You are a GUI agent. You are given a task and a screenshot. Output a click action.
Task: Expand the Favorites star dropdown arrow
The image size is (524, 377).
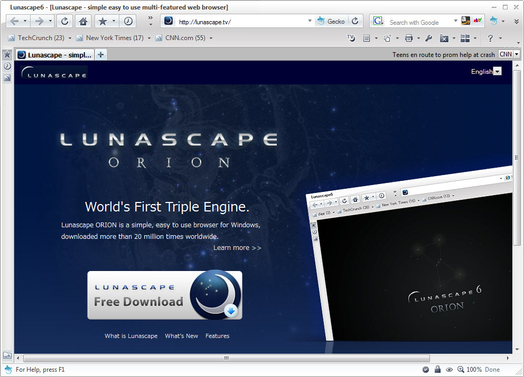[x=114, y=21]
